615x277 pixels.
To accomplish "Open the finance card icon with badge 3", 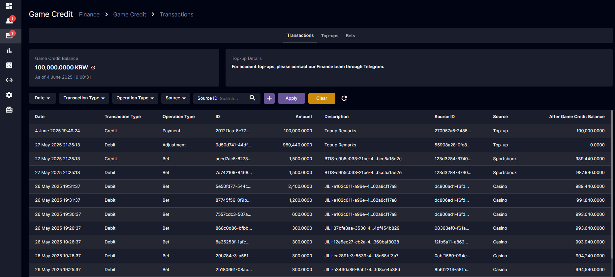I will click(10, 36).
